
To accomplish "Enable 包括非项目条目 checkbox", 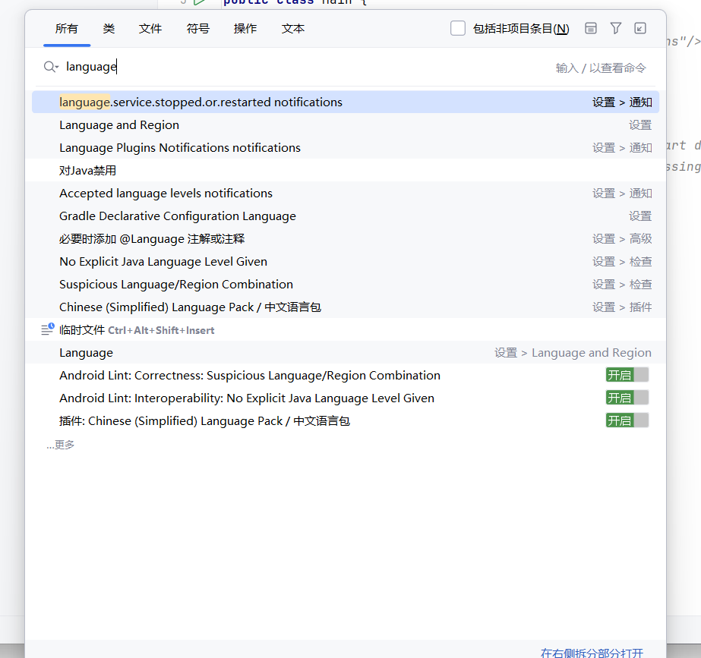I will coord(457,27).
